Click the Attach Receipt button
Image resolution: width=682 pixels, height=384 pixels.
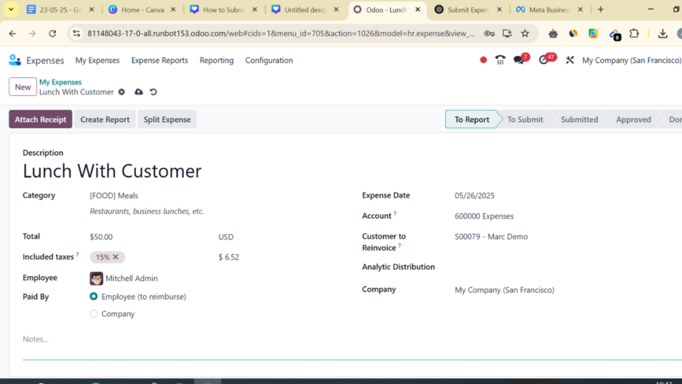(x=41, y=119)
